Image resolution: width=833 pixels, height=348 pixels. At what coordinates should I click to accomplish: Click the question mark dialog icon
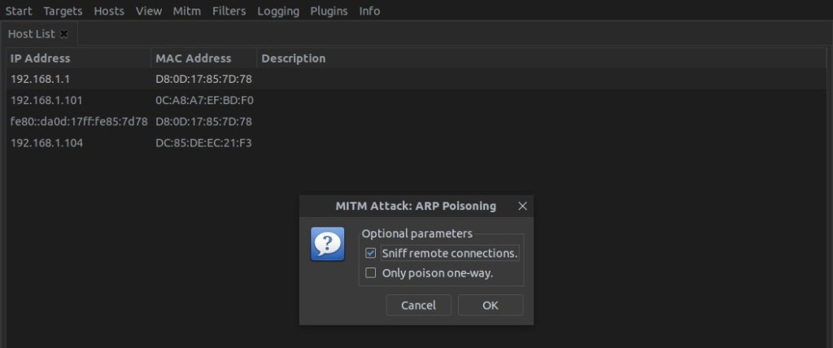(x=327, y=245)
